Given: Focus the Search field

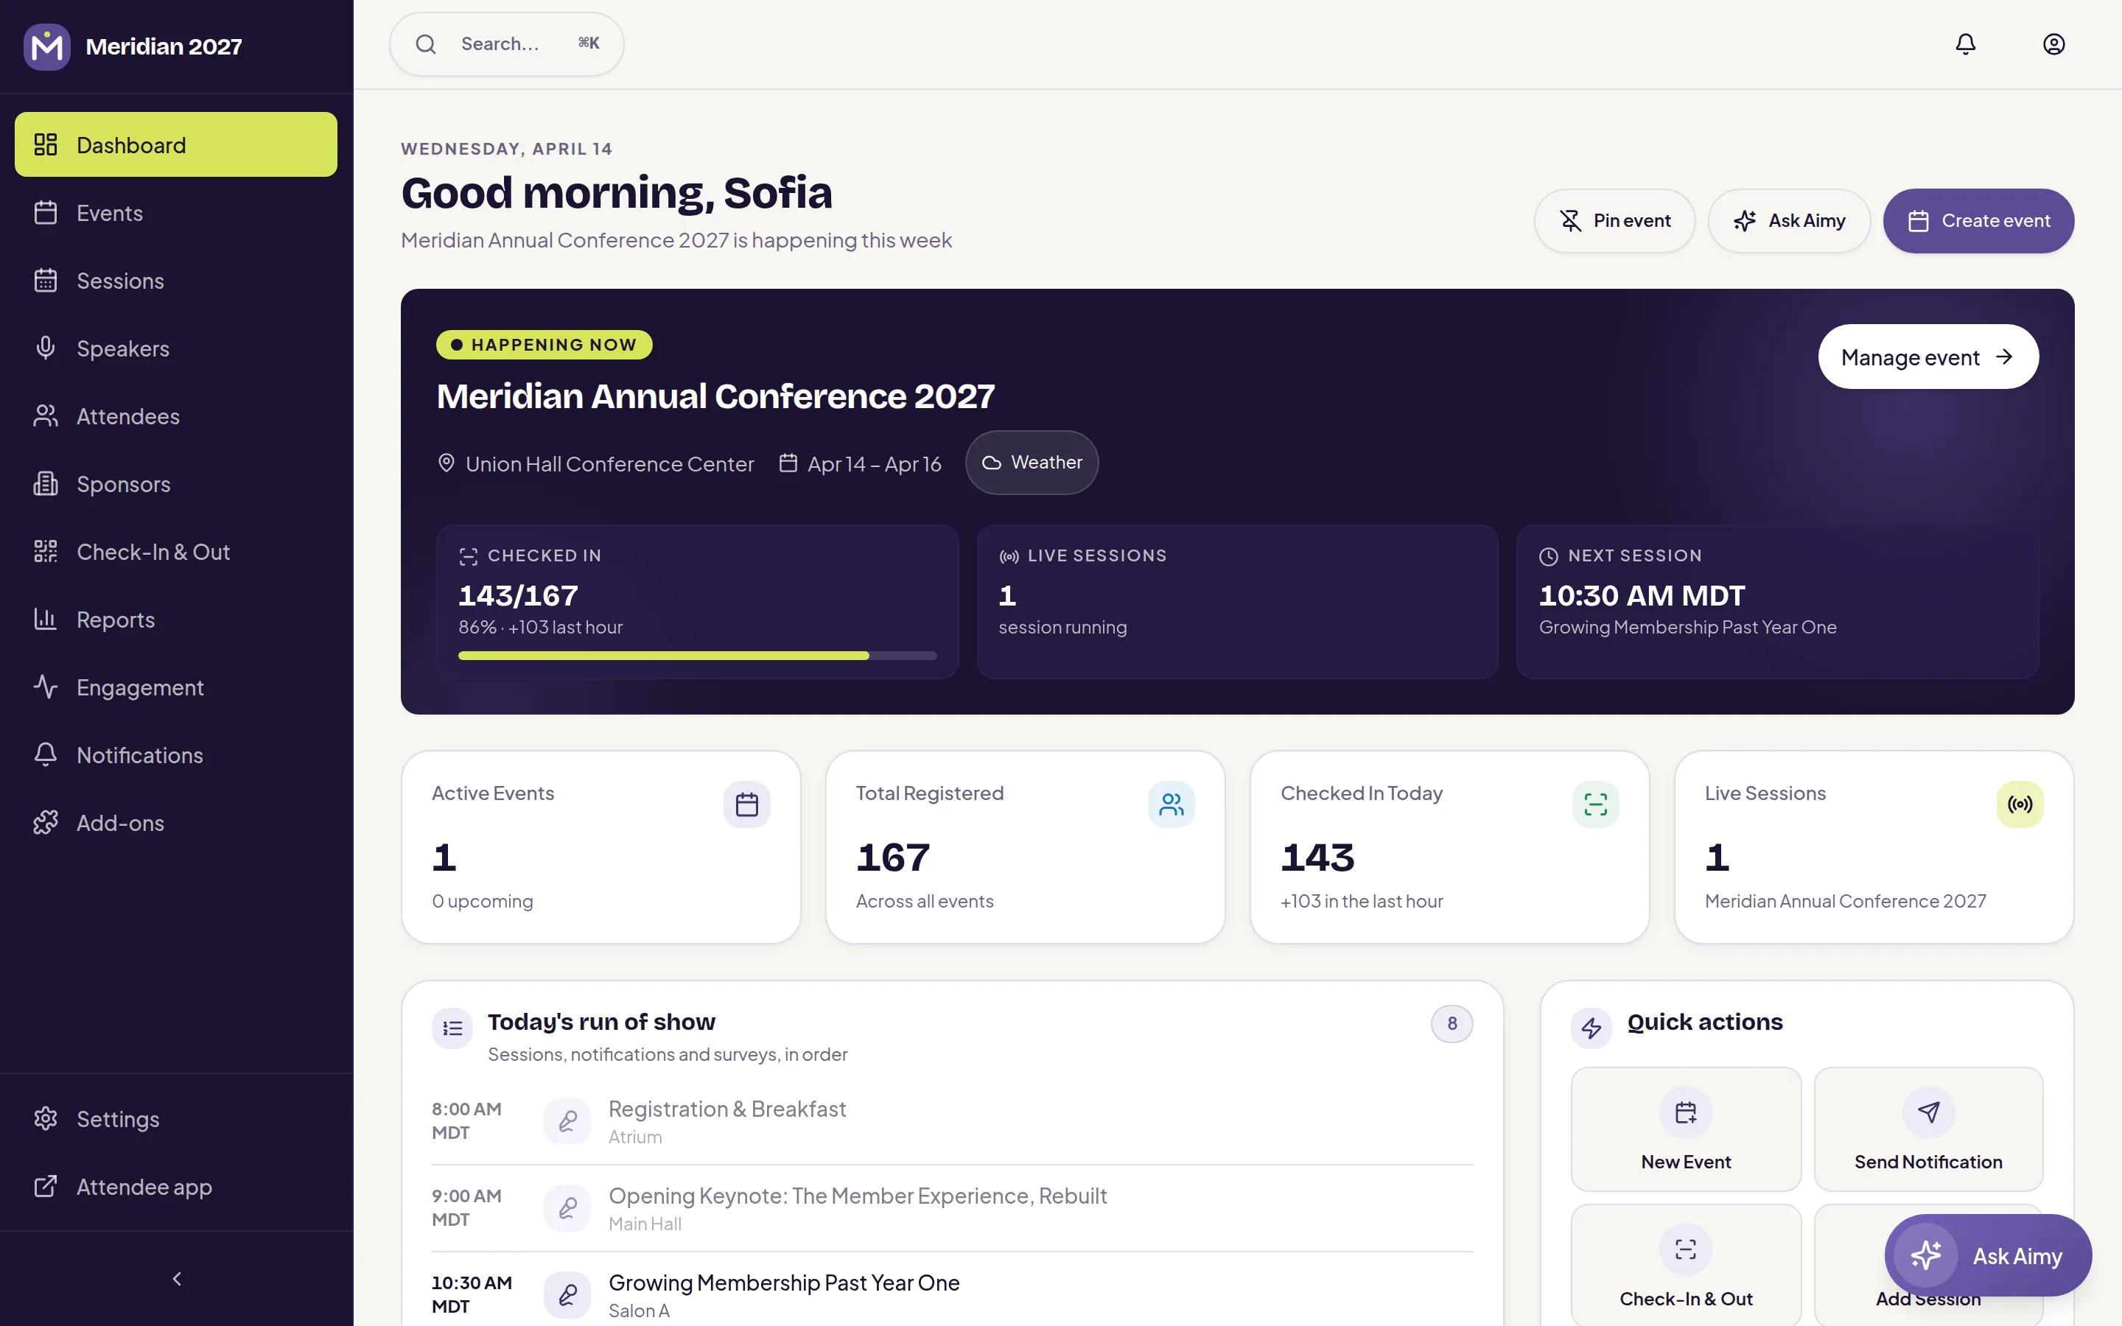Looking at the screenshot, I should 507,44.
